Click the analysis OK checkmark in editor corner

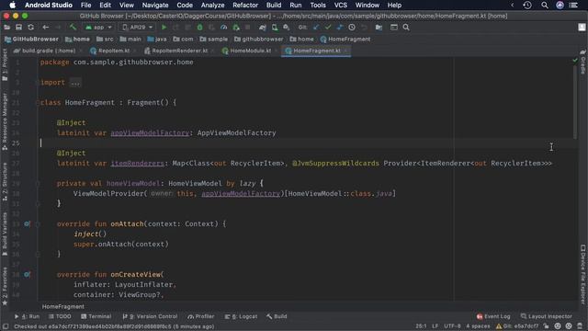tap(575, 60)
